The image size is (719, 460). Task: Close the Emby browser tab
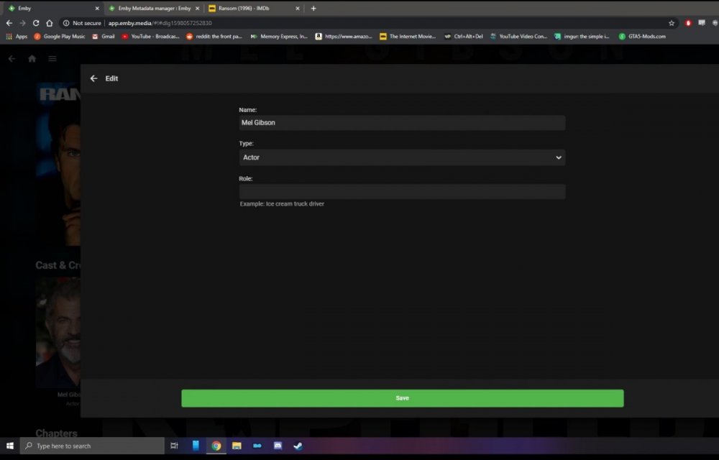[x=97, y=8]
